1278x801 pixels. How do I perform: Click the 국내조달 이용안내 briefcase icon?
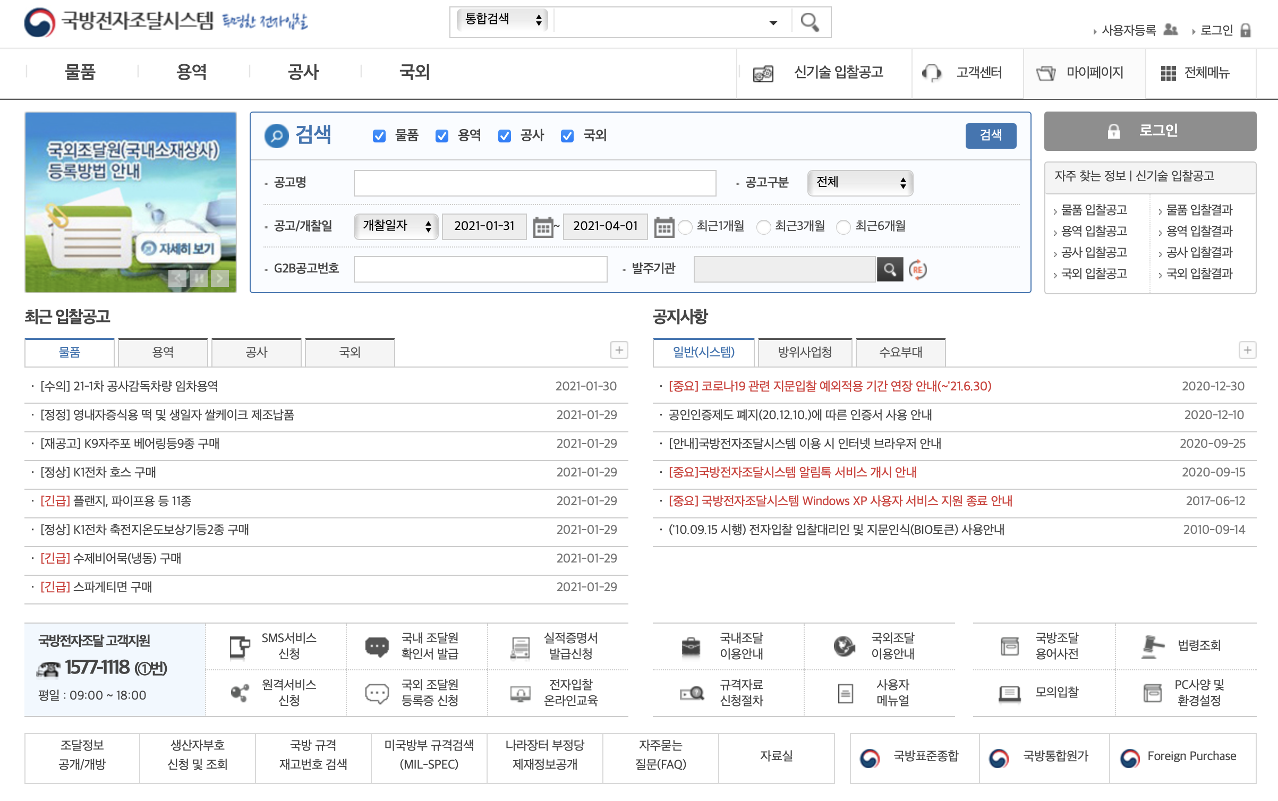pos(691,646)
